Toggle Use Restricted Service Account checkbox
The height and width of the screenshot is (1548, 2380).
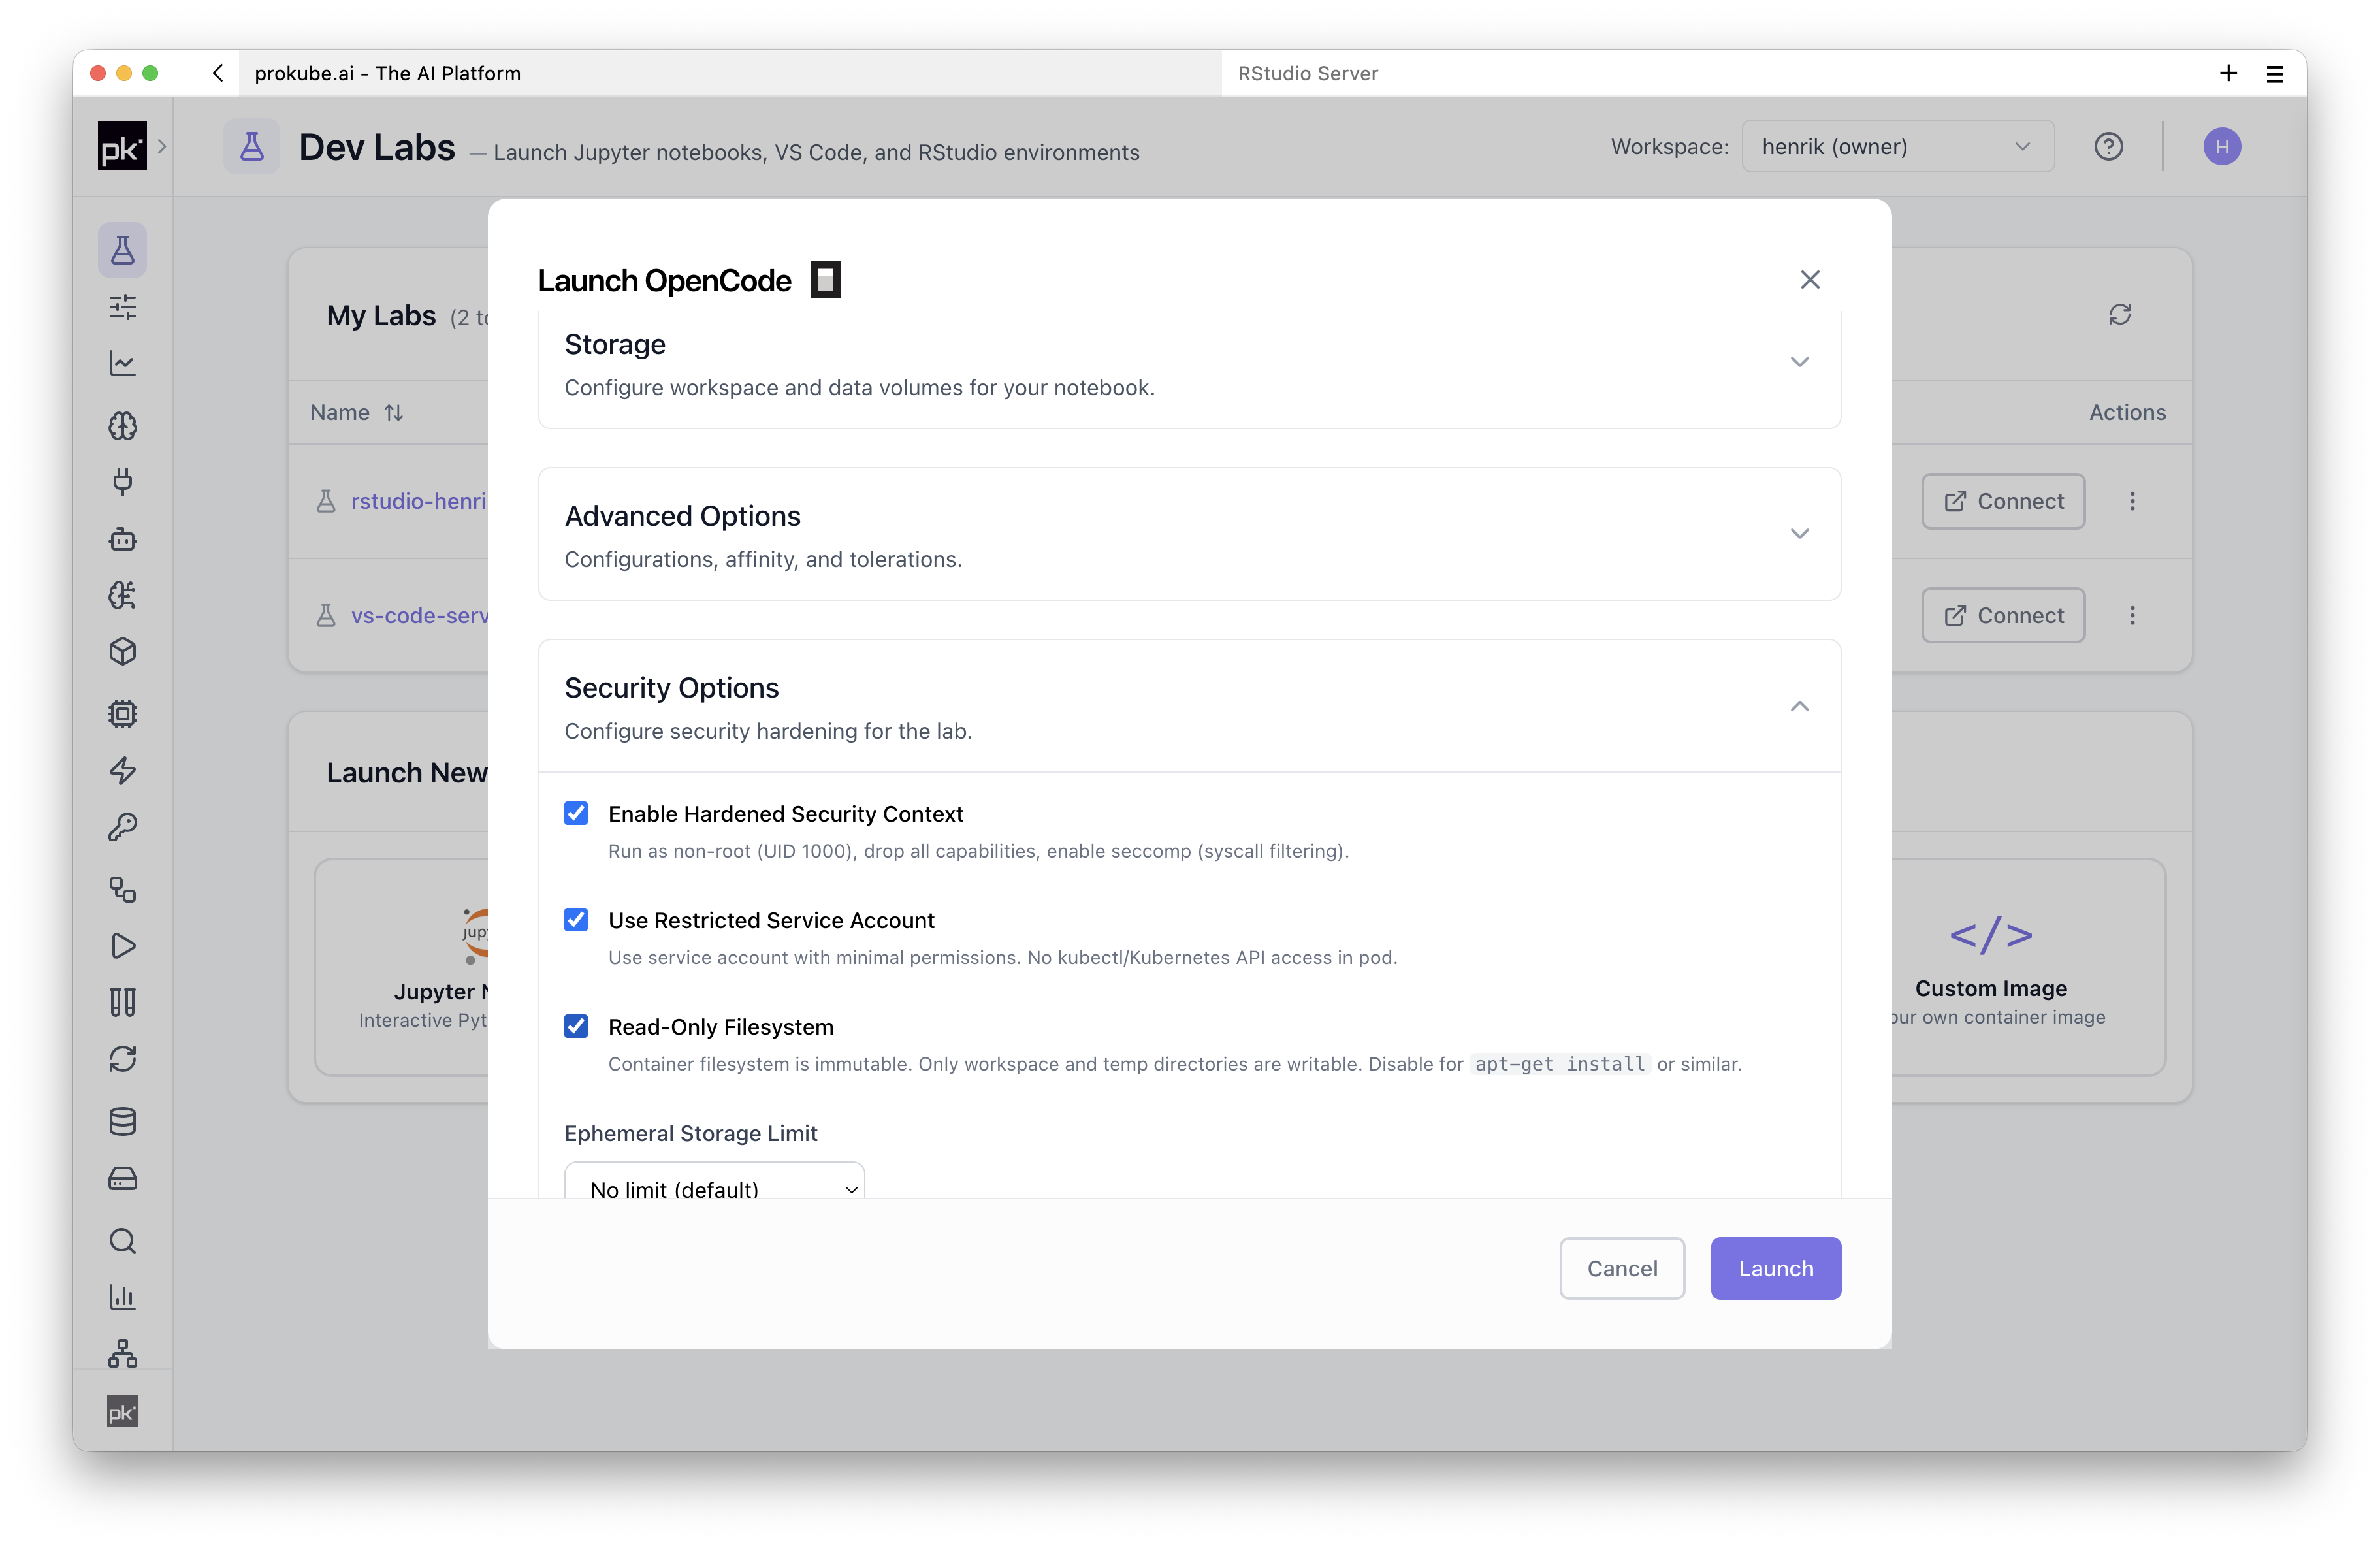(x=576, y=919)
